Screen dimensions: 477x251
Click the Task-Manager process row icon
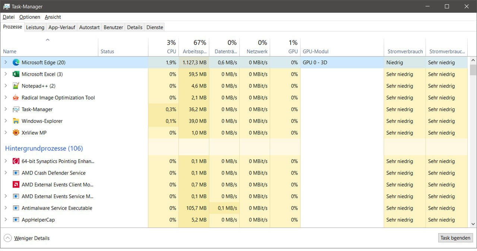pyautogui.click(x=16, y=109)
